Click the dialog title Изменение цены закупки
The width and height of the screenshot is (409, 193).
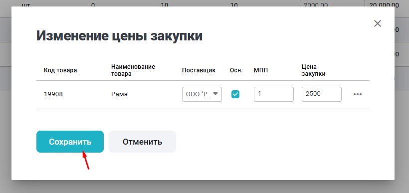click(119, 36)
